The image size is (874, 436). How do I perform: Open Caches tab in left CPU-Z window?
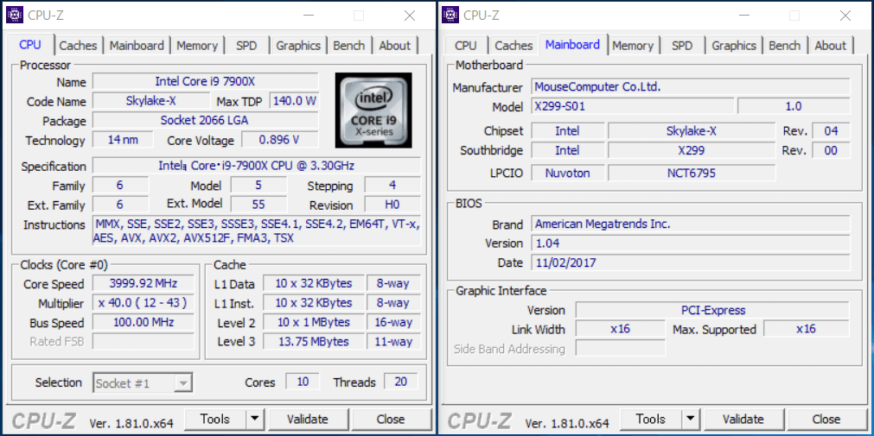pos(78,46)
